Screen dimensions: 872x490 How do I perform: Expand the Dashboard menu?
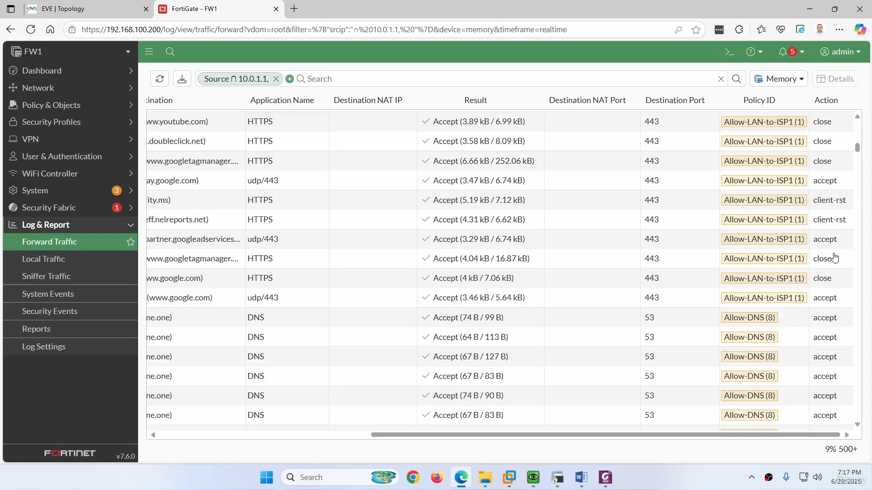pyautogui.click(x=70, y=71)
